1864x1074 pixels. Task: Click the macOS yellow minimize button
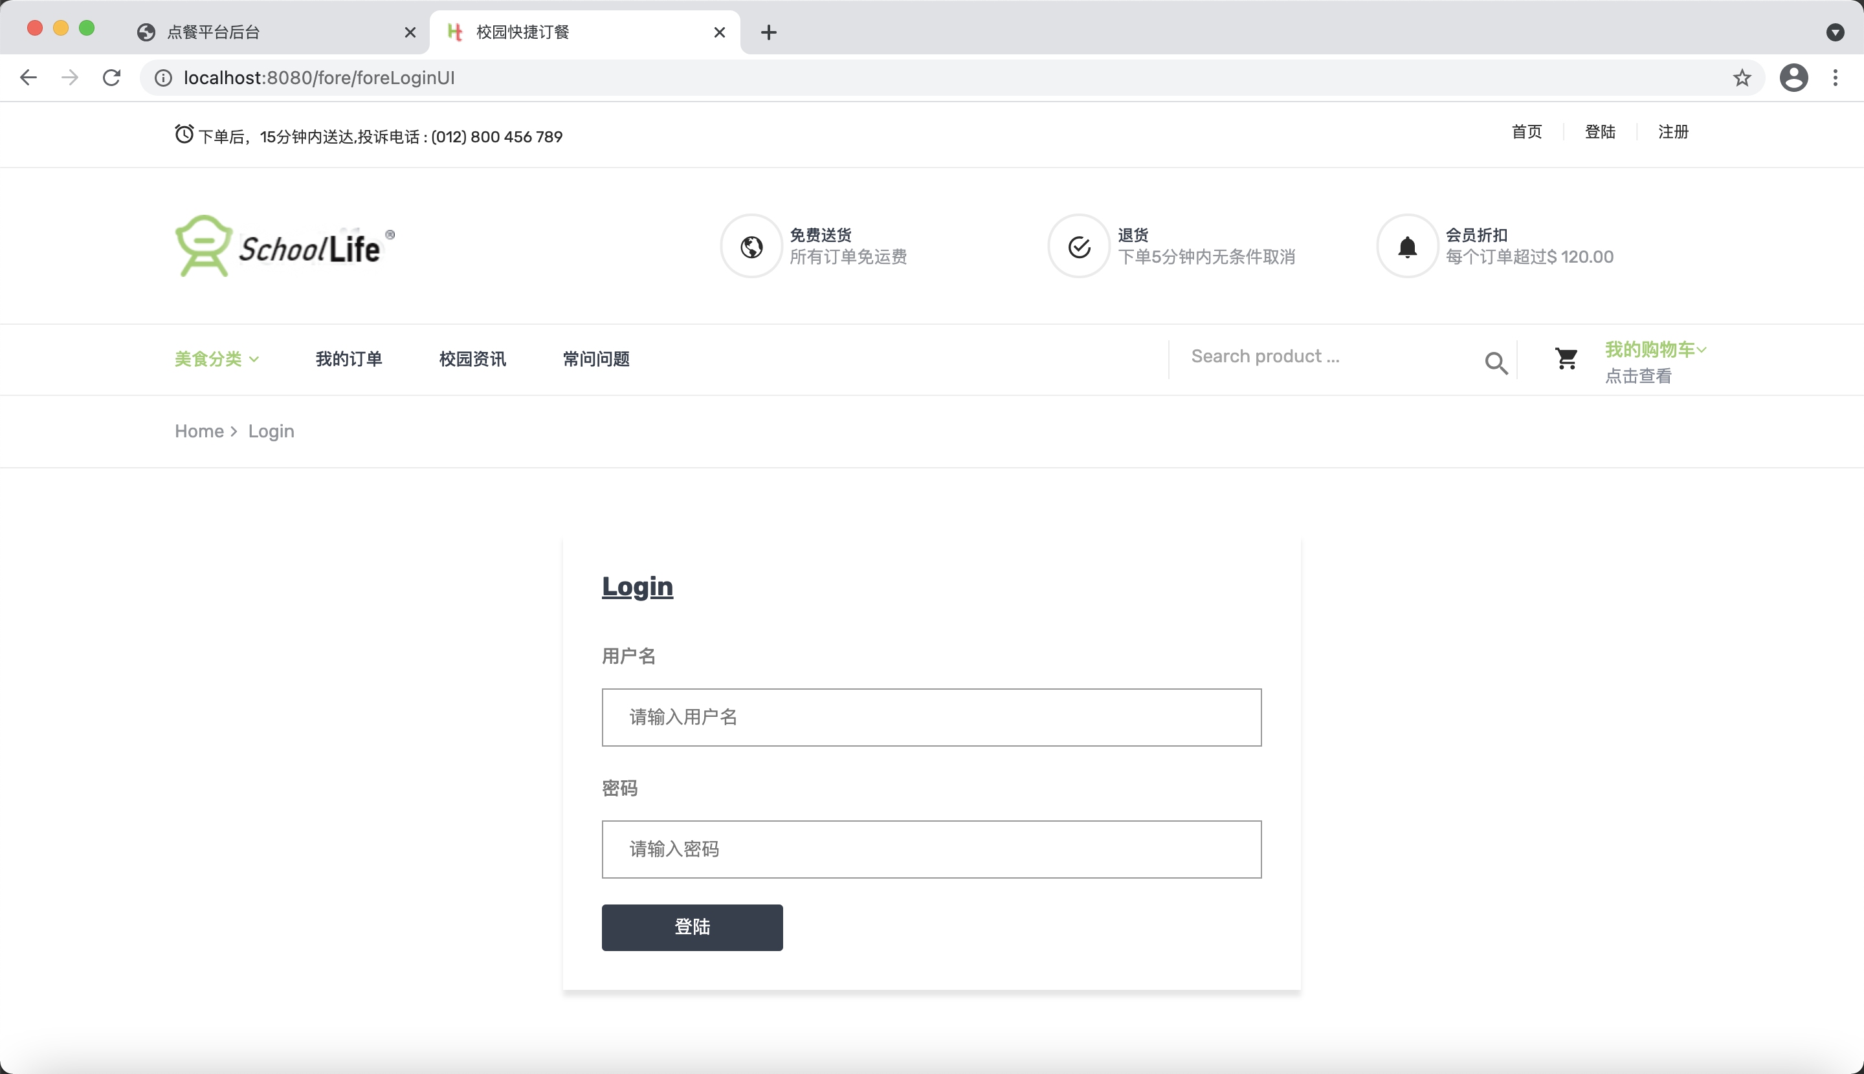[x=60, y=28]
